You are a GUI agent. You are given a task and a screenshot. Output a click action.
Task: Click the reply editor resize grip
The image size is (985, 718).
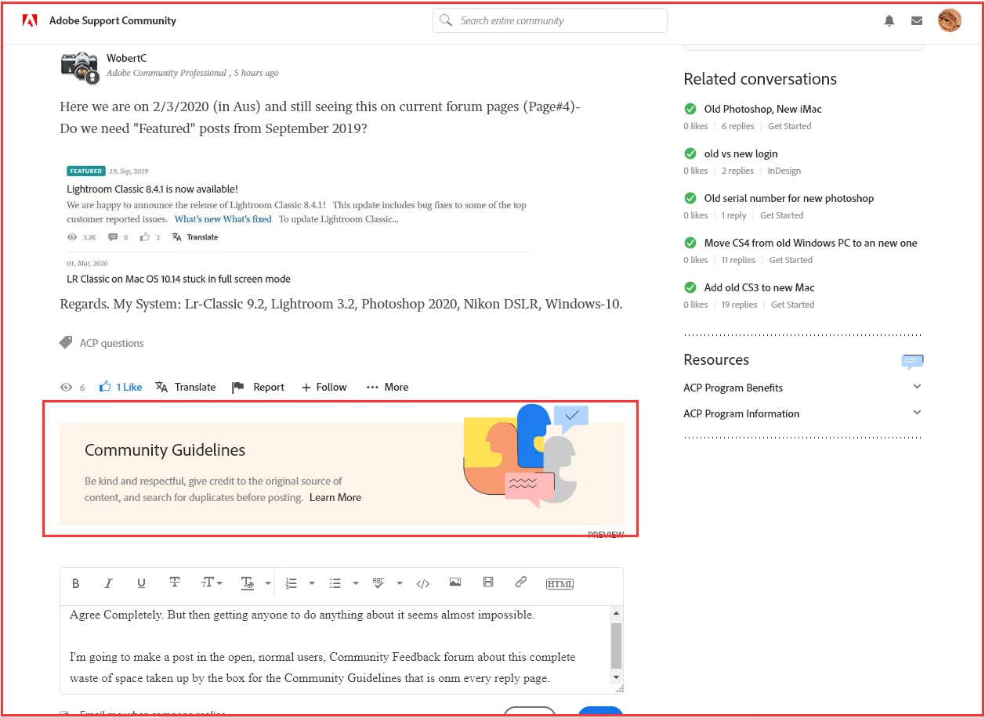tap(619, 689)
